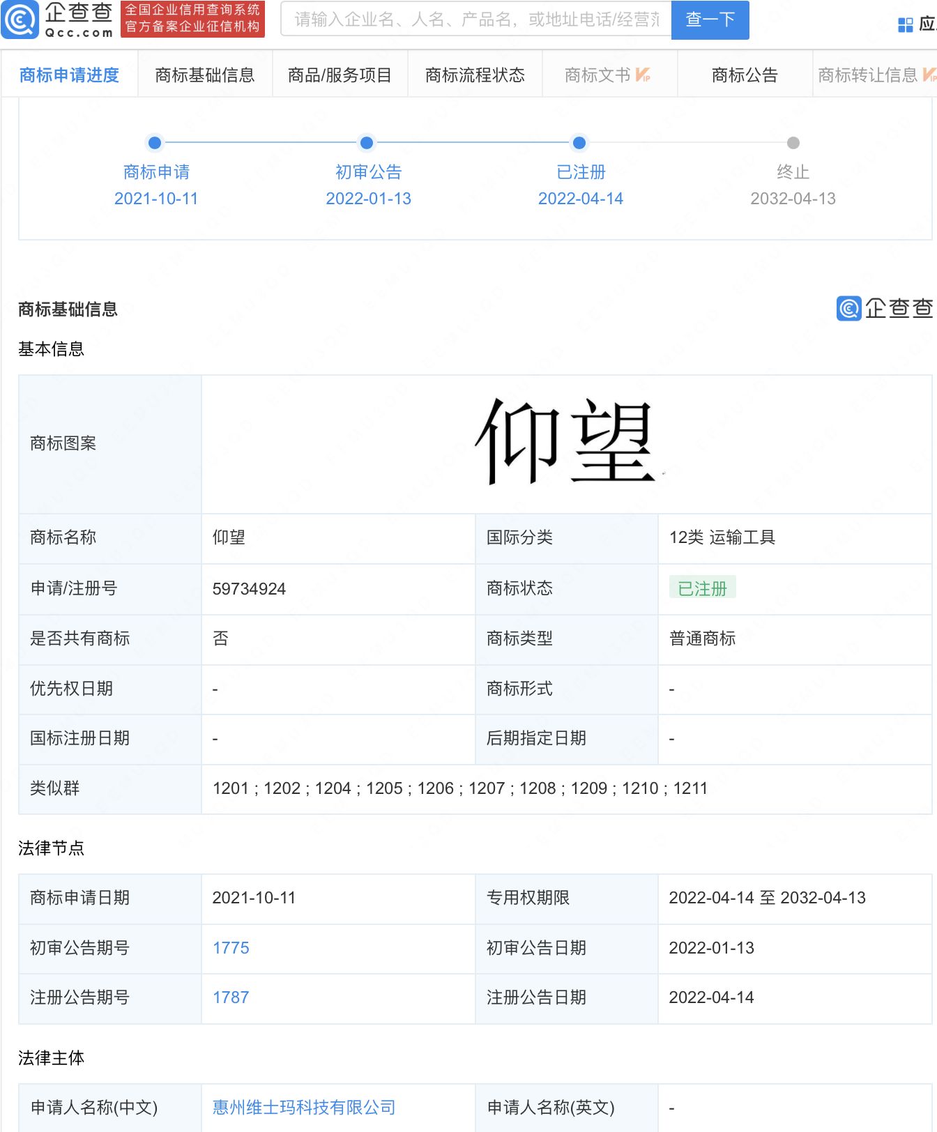The width and height of the screenshot is (937, 1132).
Task: Open the apps grid icon at top right
Action: [x=905, y=25]
